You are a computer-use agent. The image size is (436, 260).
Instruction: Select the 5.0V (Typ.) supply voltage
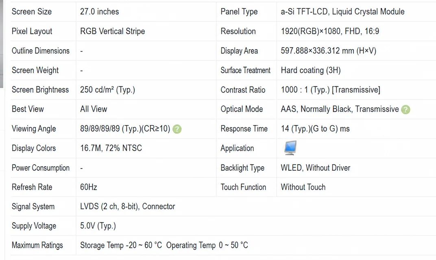pos(98,226)
